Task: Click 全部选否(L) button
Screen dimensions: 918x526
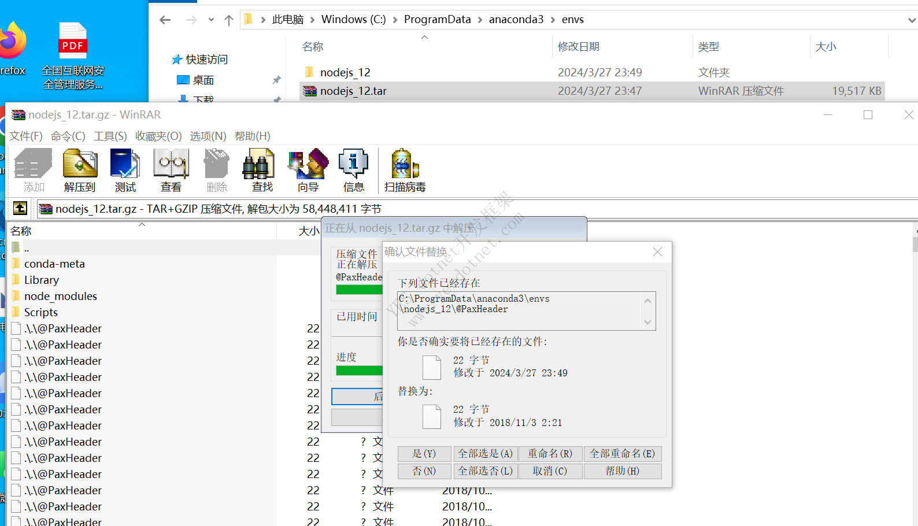Action: click(485, 471)
